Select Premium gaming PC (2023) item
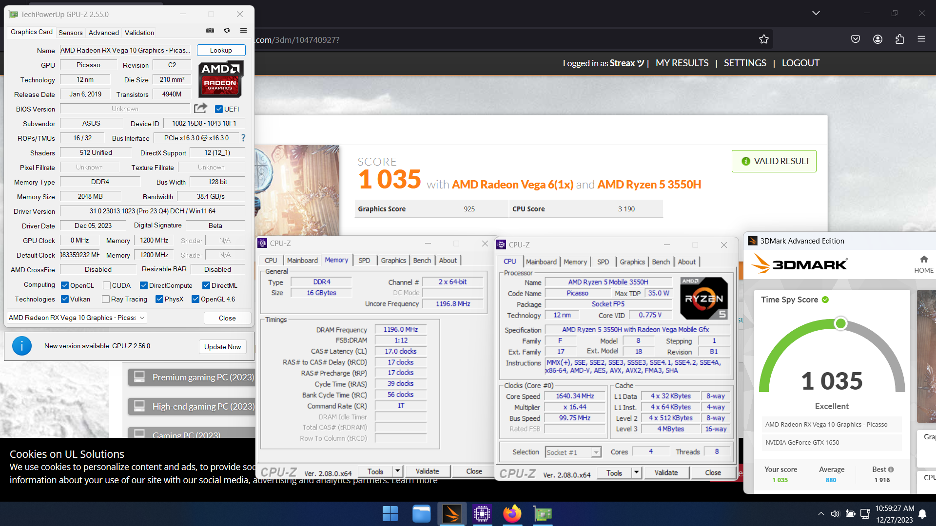Screen dimensions: 936x526 (x=192, y=377)
